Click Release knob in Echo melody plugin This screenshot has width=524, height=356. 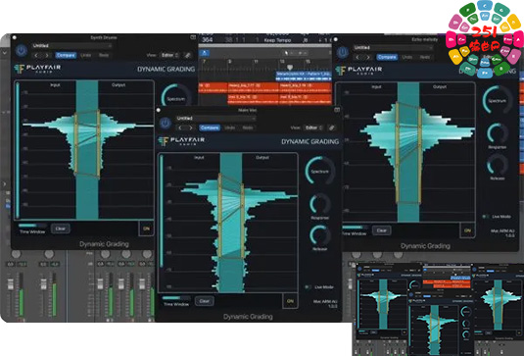[x=497, y=165]
